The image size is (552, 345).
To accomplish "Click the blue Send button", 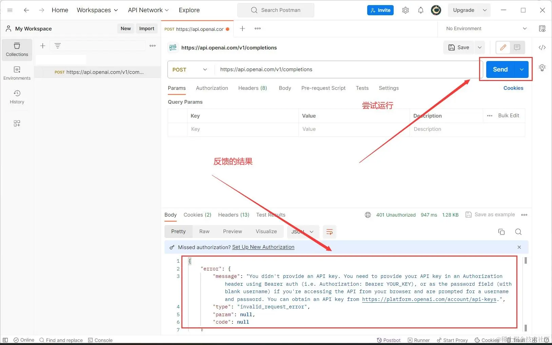I will 500,69.
